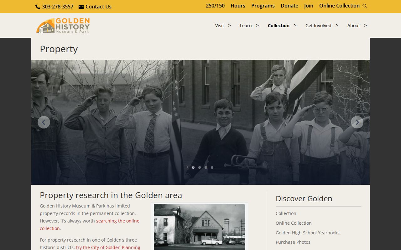This screenshot has height=250, width=401.
Task: Advance slideshow with right arrow
Action: point(357,122)
